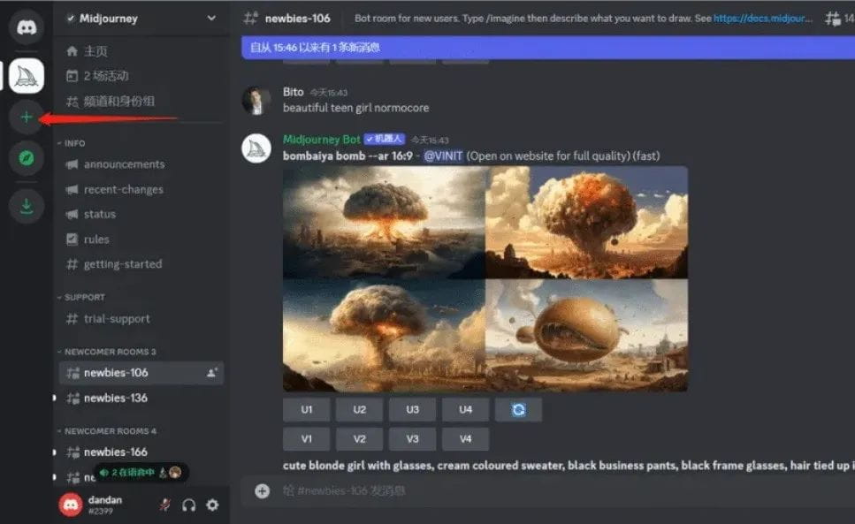Click the Bito username
This screenshot has height=524, width=855.
click(x=293, y=92)
